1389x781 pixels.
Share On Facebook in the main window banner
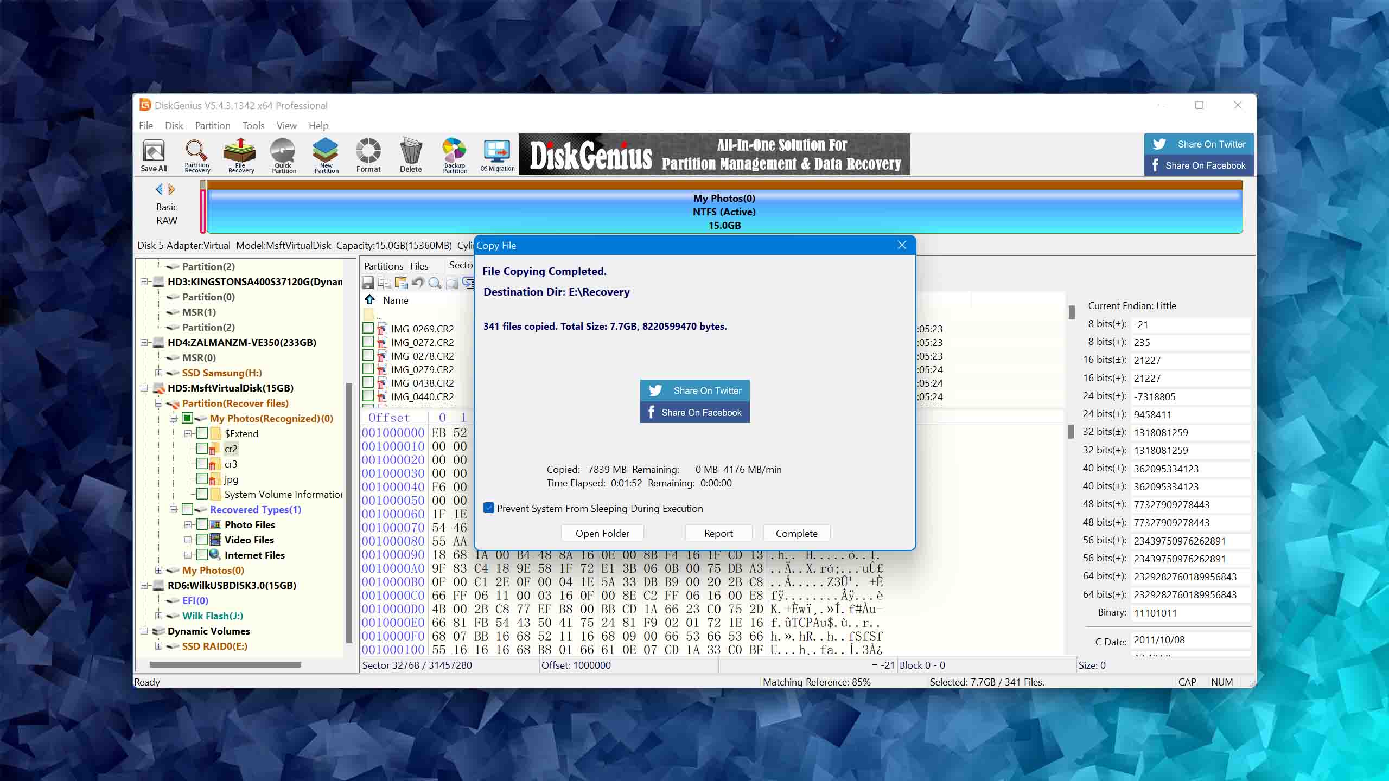click(1199, 165)
